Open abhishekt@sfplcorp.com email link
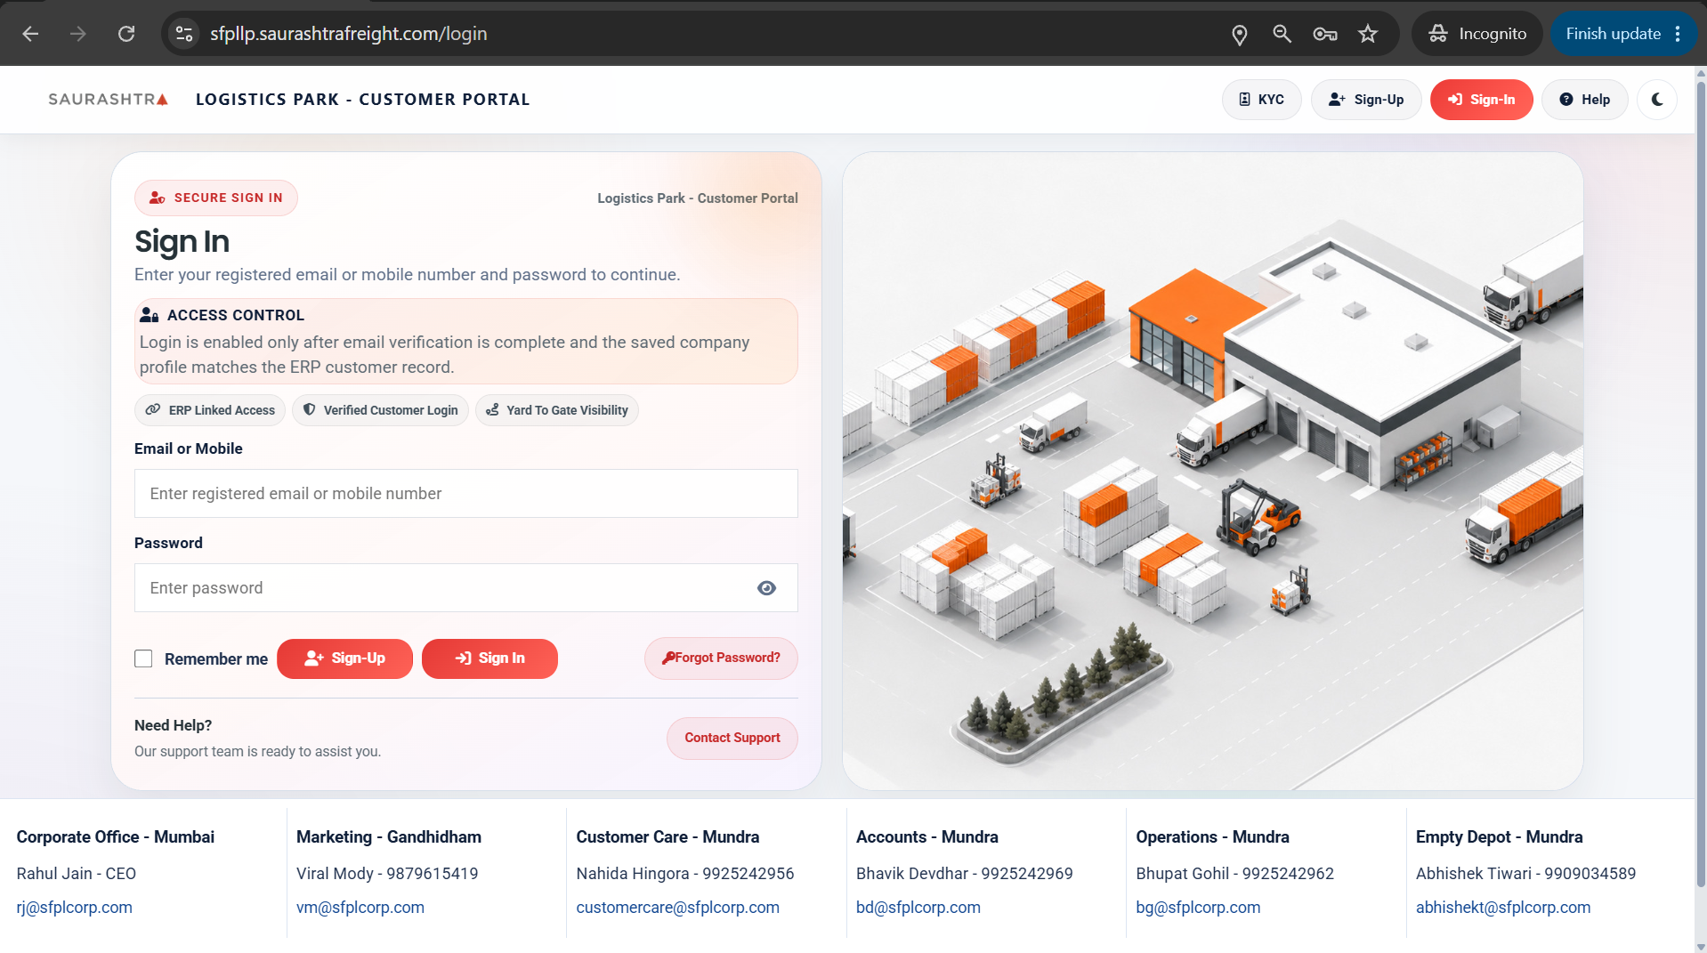 point(1503,908)
